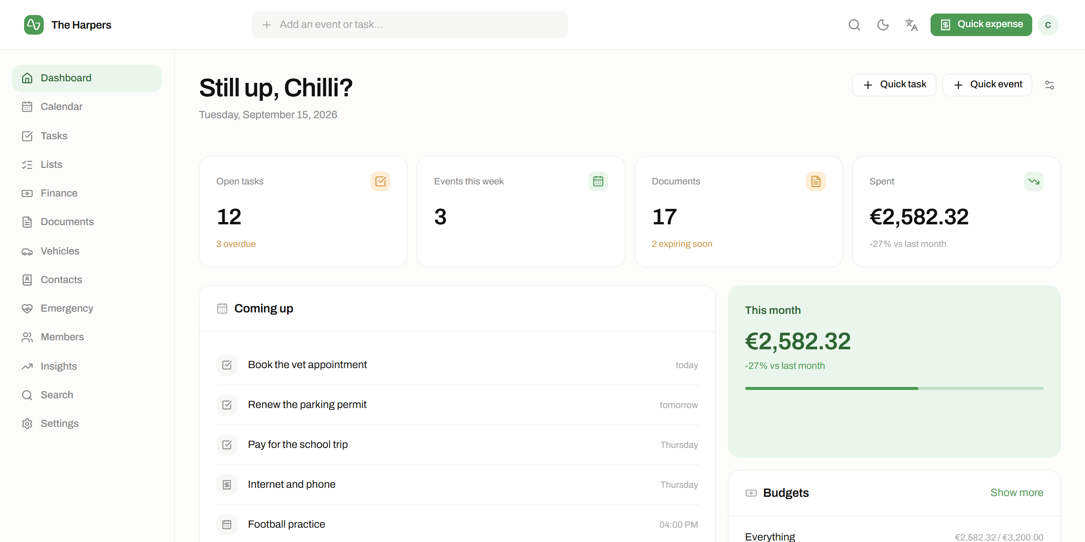The height and width of the screenshot is (542, 1085).
Task: Navigate to Finance section
Action: pos(87,193)
